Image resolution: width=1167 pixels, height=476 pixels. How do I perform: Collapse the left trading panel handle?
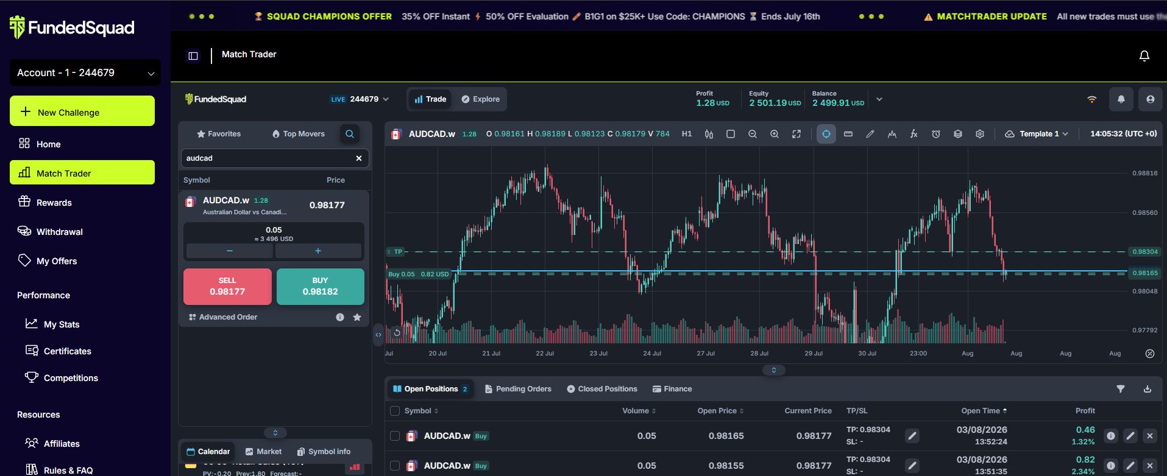click(x=378, y=335)
